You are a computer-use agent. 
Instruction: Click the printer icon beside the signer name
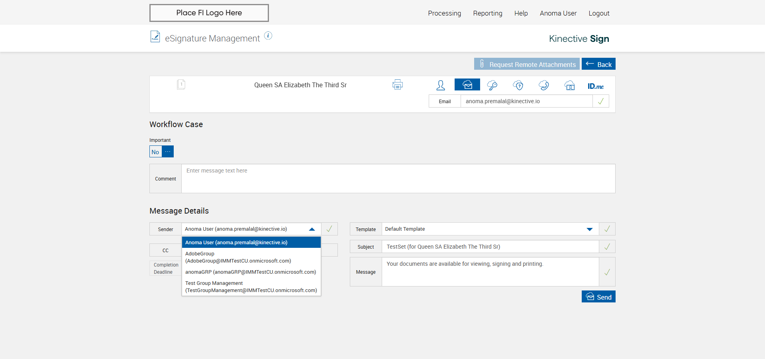pos(397,85)
